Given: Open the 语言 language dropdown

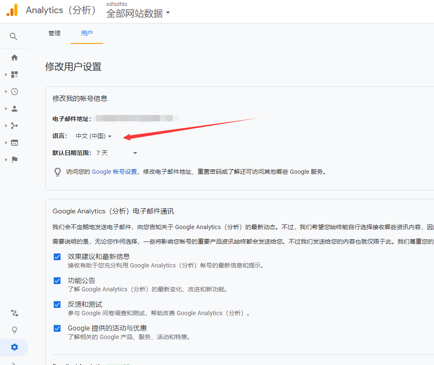Looking at the screenshot, I should click(x=92, y=135).
